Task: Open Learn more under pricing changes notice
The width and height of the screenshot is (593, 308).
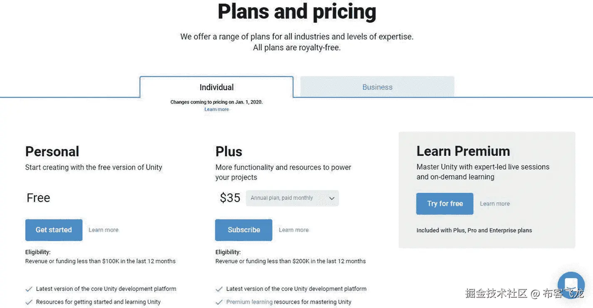Action: click(216, 109)
